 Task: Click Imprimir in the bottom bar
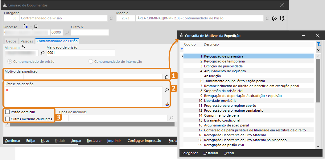point(114,141)
